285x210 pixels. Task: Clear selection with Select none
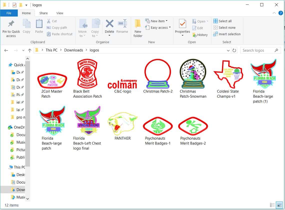pyautogui.click(x=224, y=27)
